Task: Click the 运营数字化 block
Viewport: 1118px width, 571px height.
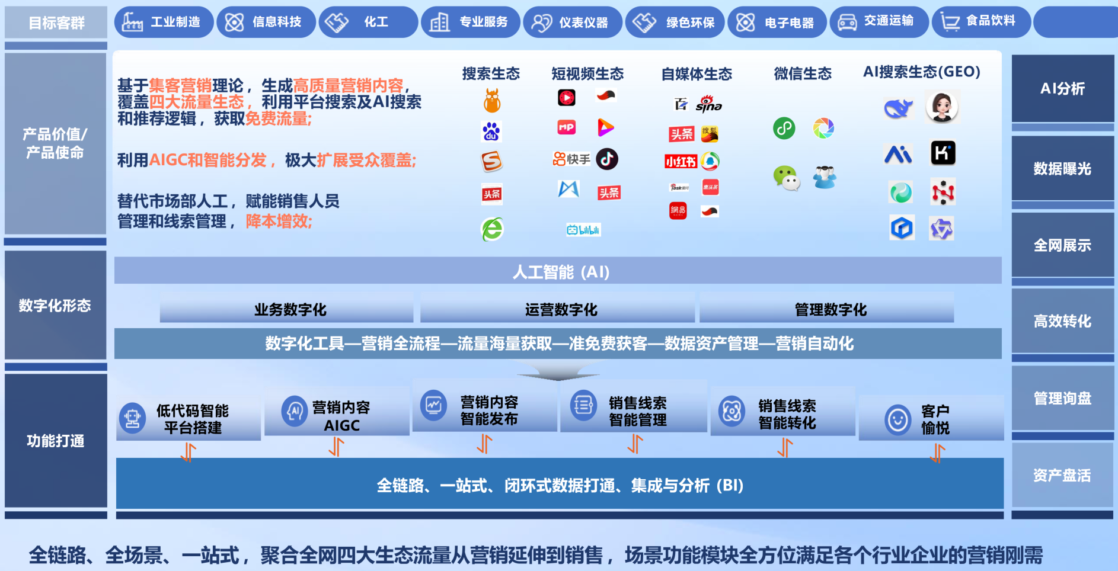Action: click(x=557, y=309)
